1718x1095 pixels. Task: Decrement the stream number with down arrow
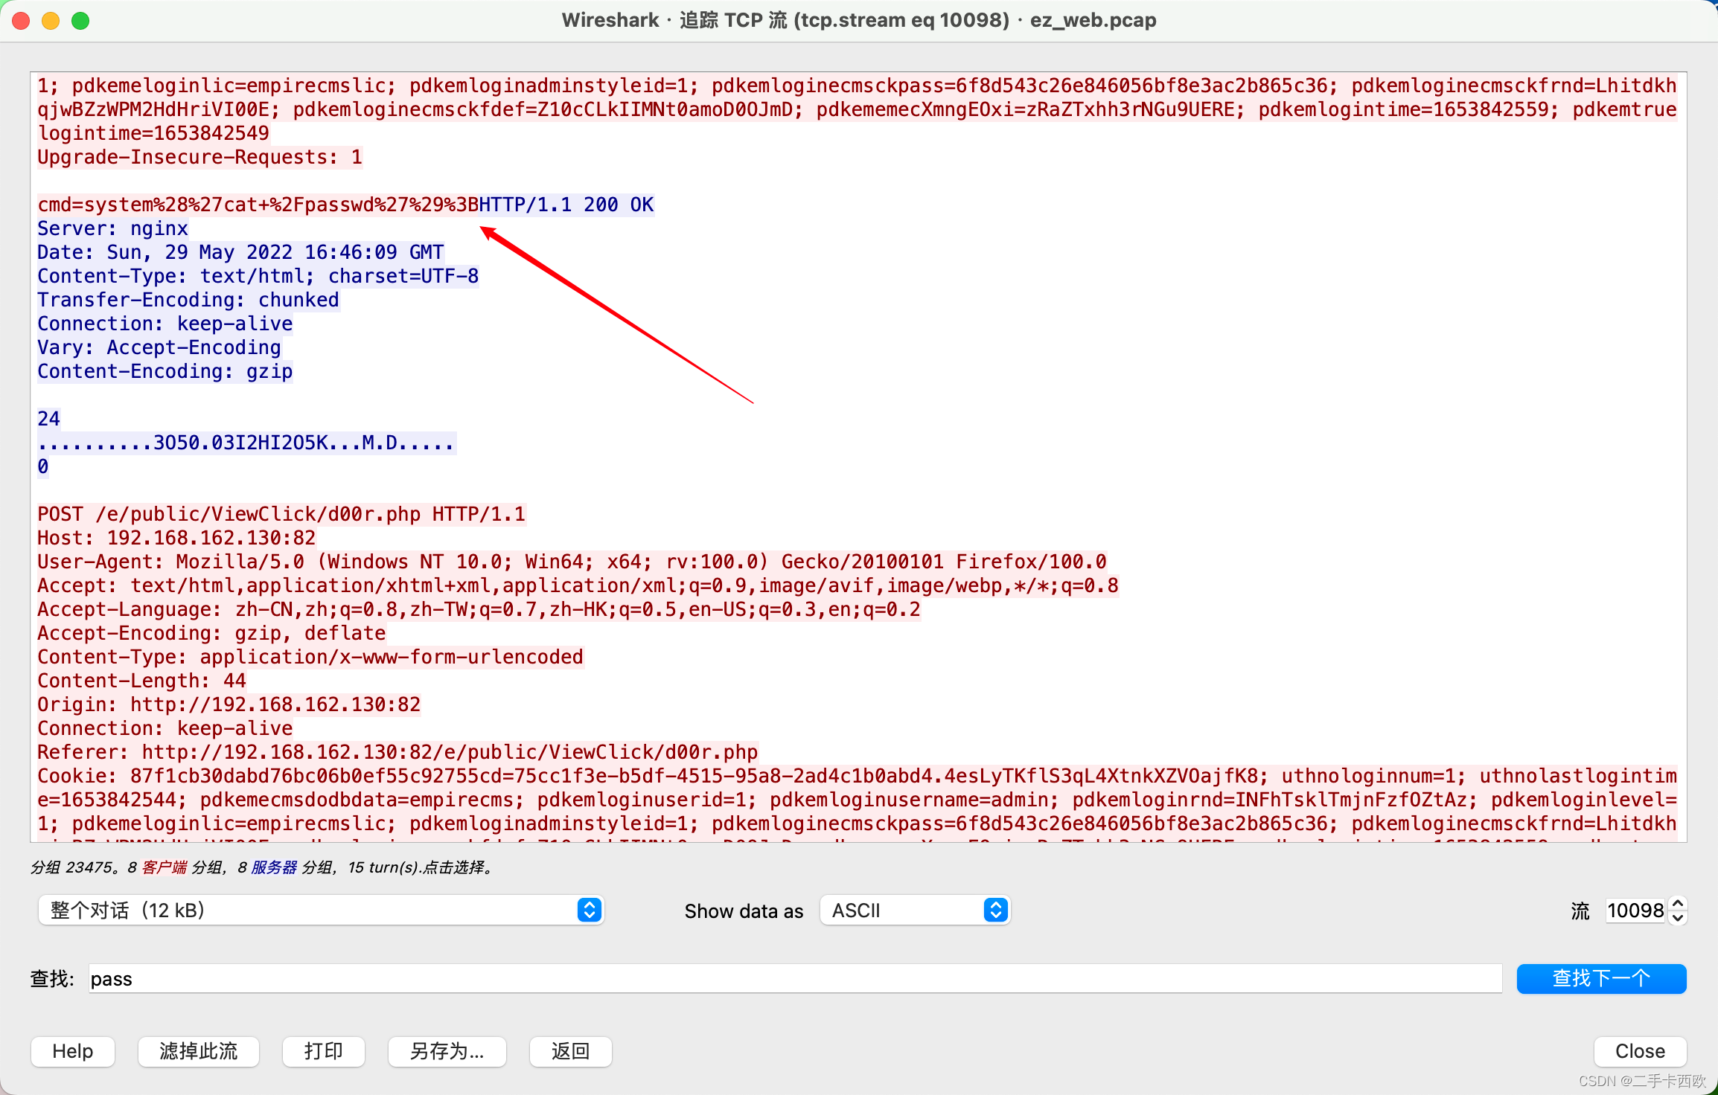click(x=1678, y=918)
